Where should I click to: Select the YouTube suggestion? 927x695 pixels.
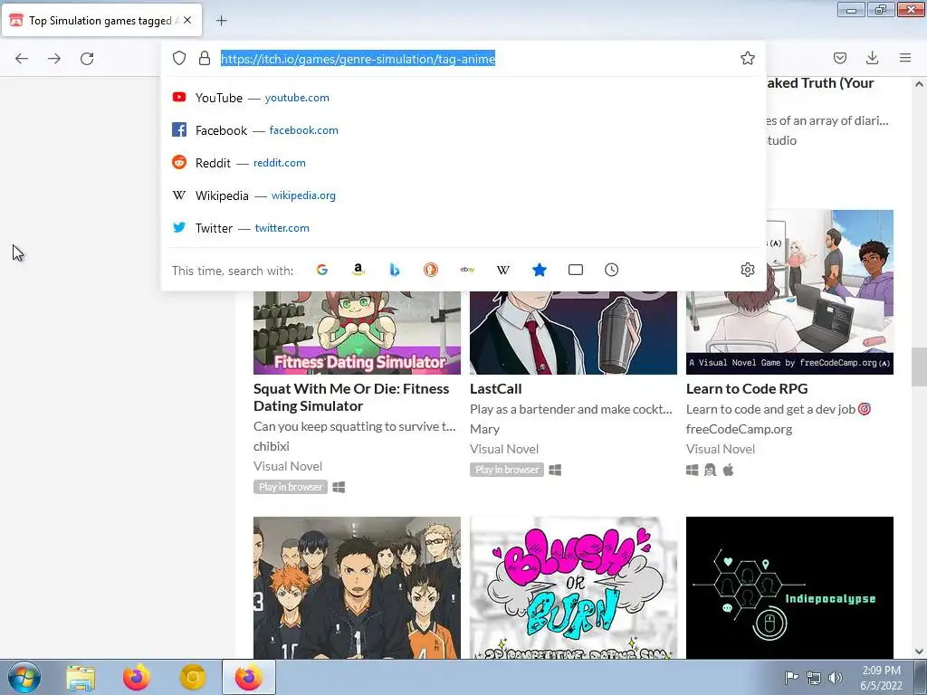tap(463, 98)
